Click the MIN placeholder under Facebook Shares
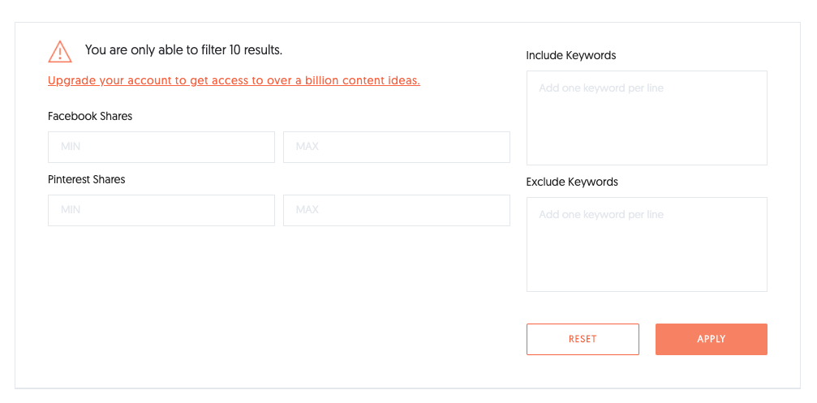This screenshot has width=817, height=403. [71, 147]
